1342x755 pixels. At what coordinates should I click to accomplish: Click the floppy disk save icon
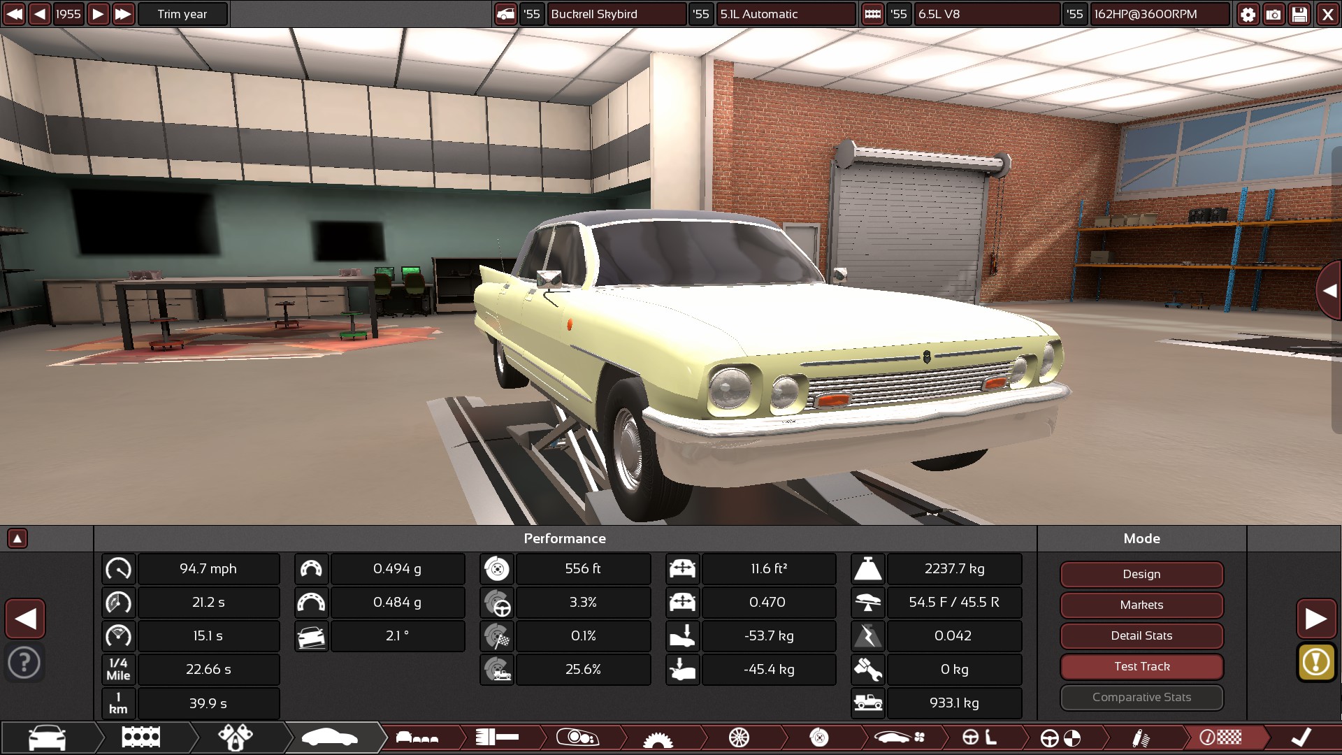click(1299, 14)
